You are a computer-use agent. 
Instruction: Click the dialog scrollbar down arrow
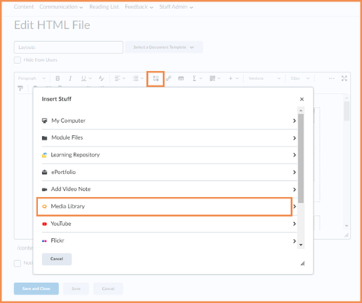tap(301, 245)
